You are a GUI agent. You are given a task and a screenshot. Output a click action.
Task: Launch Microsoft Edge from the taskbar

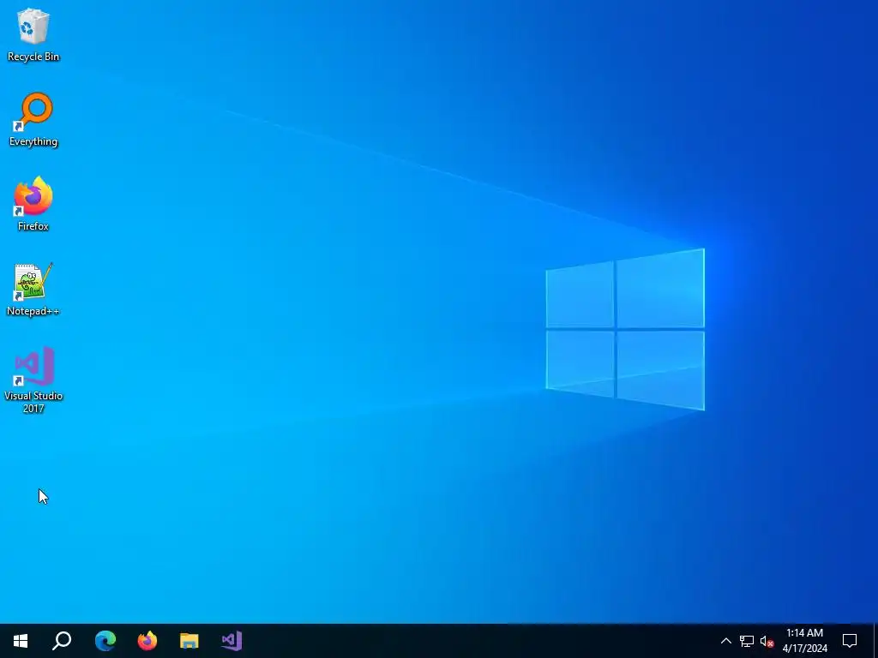[x=105, y=641]
